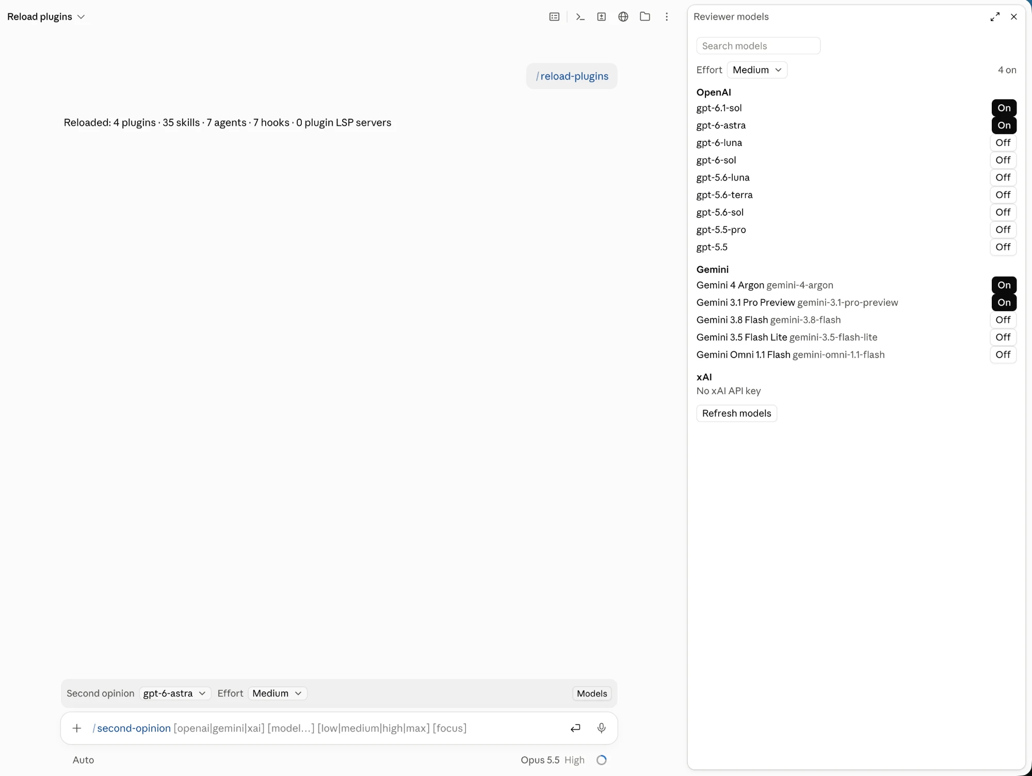The height and width of the screenshot is (776, 1032).
Task: Click the xAI section heading
Action: (x=704, y=377)
